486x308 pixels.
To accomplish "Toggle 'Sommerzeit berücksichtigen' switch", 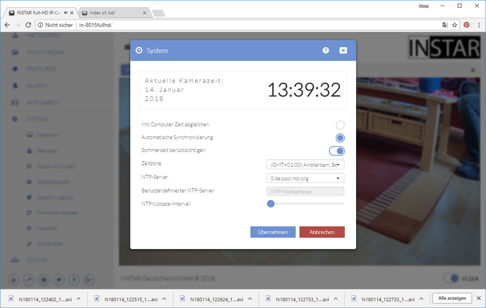I will 337,151.
